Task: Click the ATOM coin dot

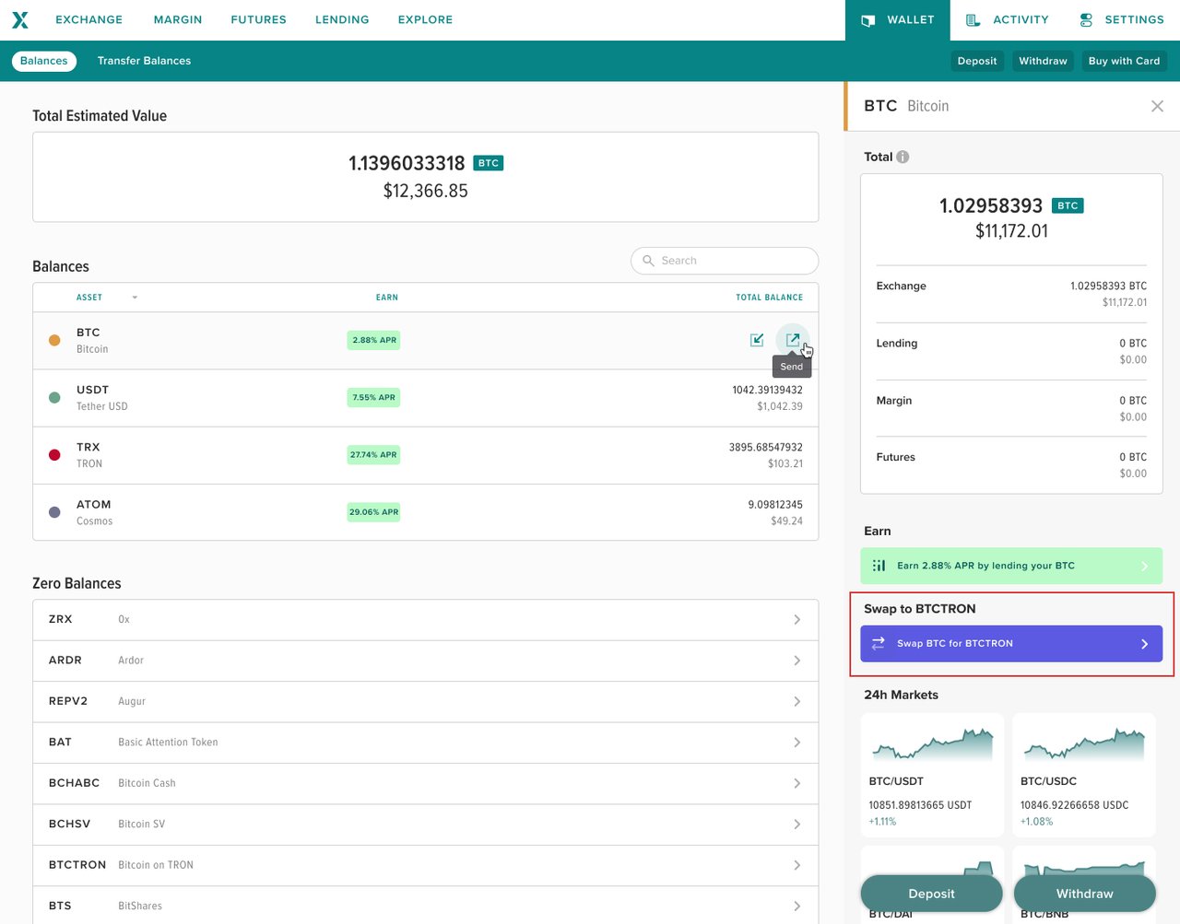Action: (54, 511)
